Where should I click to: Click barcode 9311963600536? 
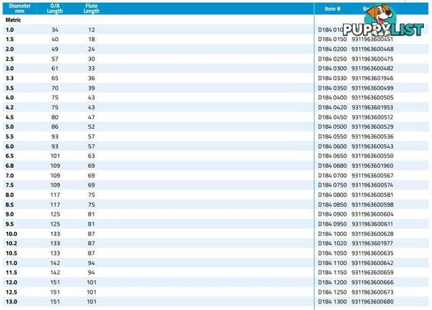372,137
